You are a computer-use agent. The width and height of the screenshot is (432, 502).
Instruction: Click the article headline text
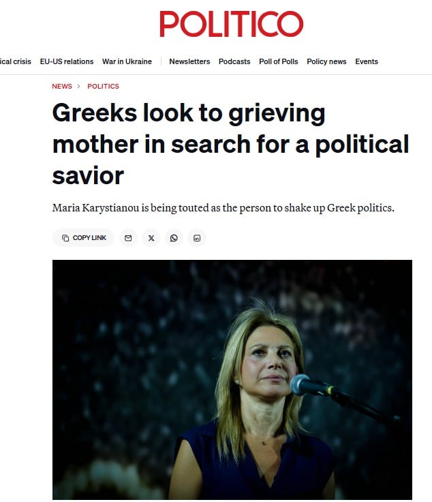pyautogui.click(x=230, y=144)
